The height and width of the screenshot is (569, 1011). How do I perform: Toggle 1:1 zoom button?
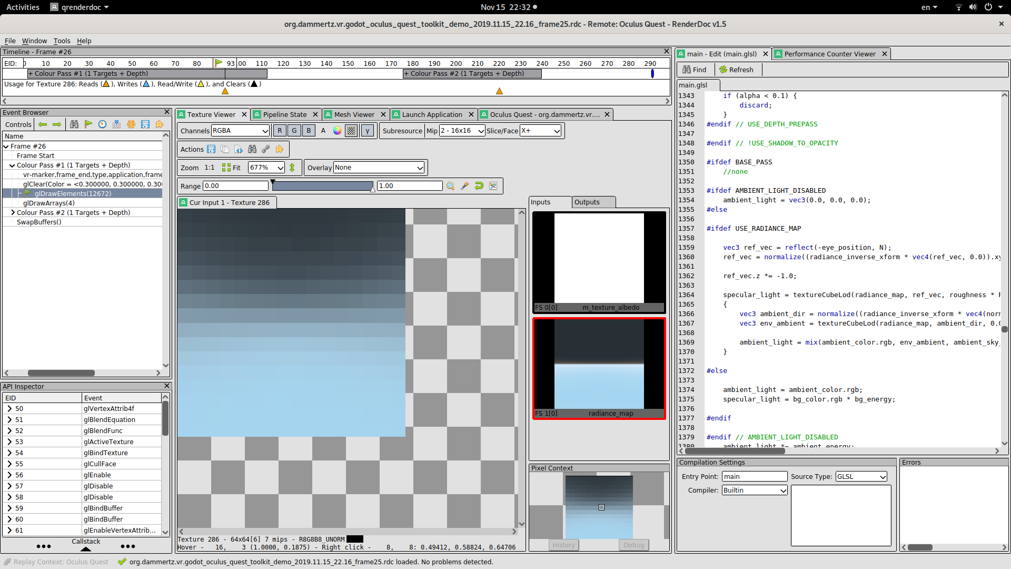tap(210, 168)
